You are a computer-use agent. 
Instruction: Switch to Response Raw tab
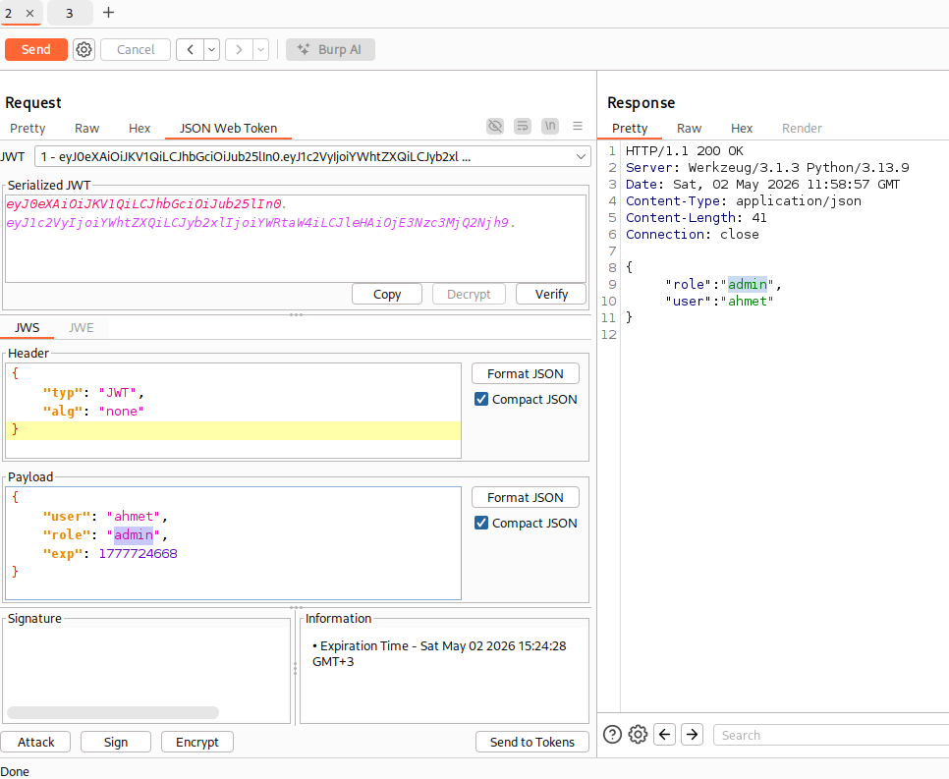point(689,129)
